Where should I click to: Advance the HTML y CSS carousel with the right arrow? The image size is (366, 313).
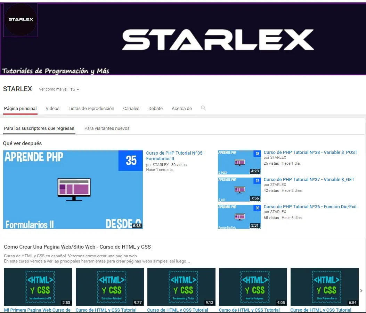point(361,291)
